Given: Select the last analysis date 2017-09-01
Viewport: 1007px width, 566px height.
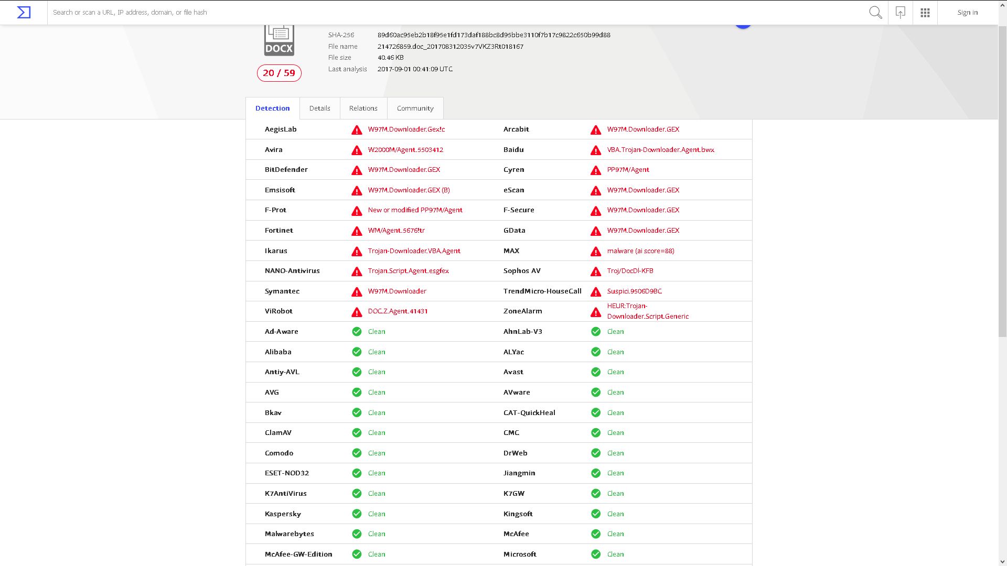Looking at the screenshot, I should (x=415, y=69).
